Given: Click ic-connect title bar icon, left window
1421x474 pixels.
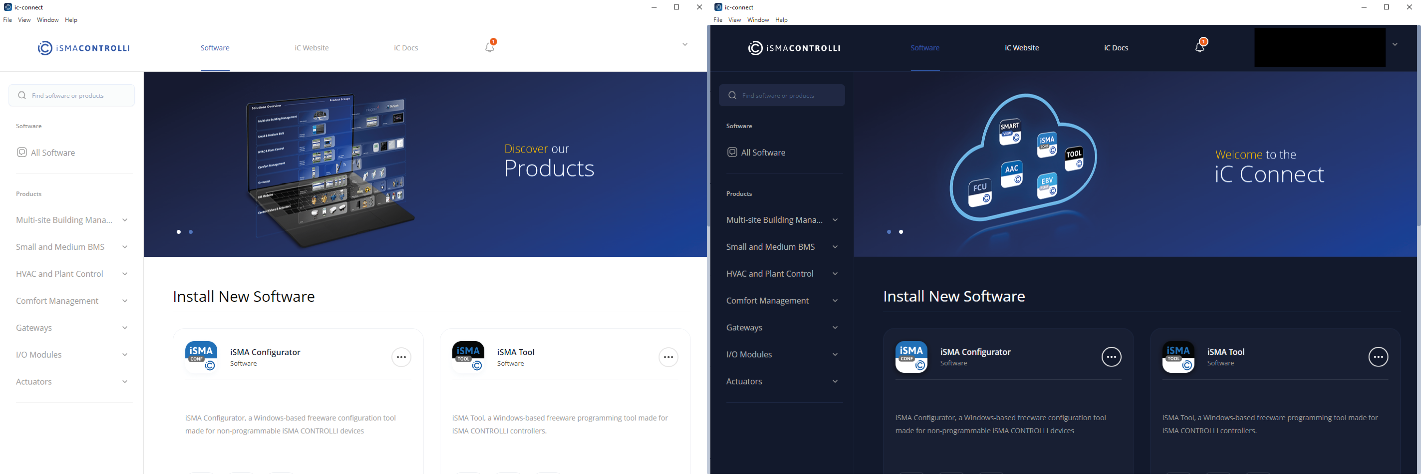Looking at the screenshot, I should (x=8, y=7).
